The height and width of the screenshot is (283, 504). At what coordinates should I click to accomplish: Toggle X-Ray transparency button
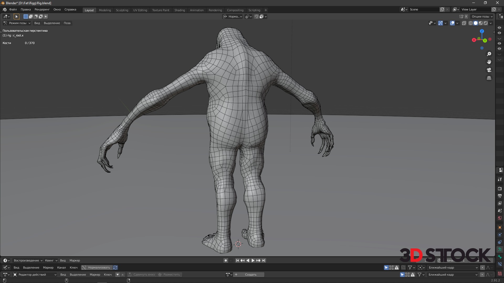[x=464, y=23]
